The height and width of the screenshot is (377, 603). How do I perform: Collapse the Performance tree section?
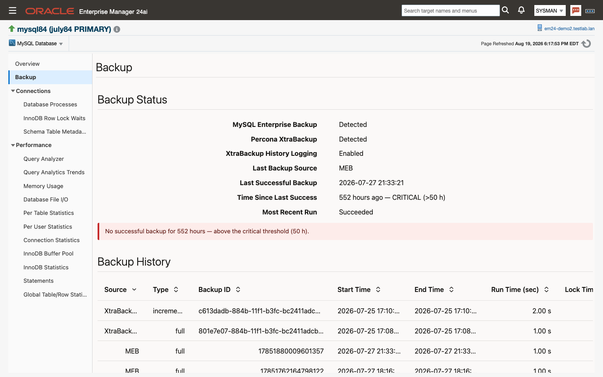click(13, 145)
